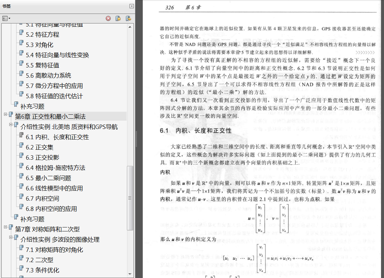Viewport: 384px width, 278px height.
Task: Jump to 7.3 条件优化 bookmark
Action: pos(42,270)
